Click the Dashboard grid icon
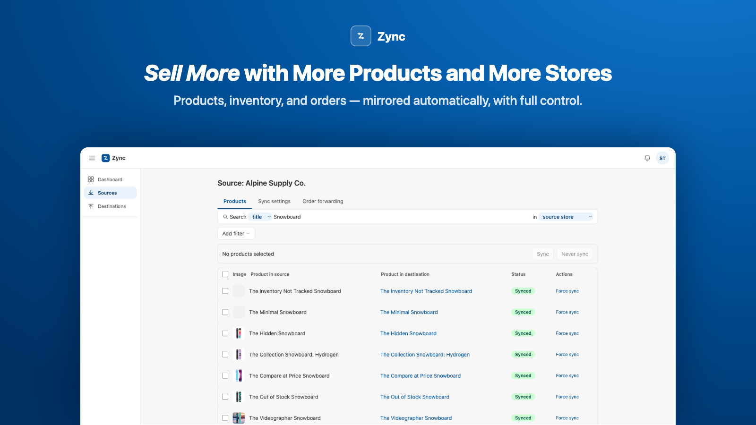This screenshot has height=425, width=756. pyautogui.click(x=91, y=179)
